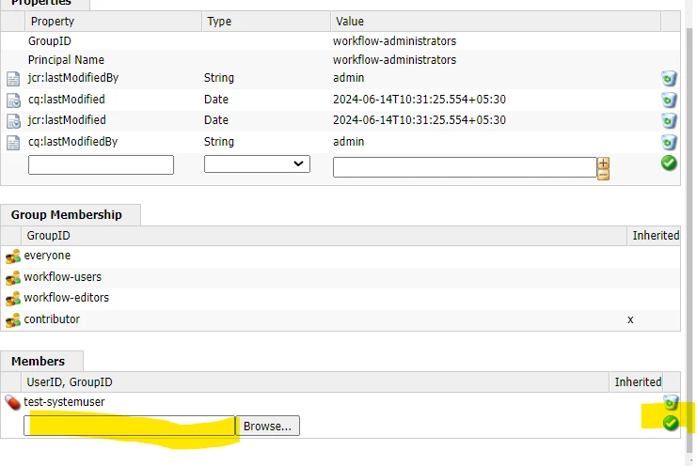697x466 pixels.
Task: Click the GroupID value workflow-administrators
Action: pos(394,41)
